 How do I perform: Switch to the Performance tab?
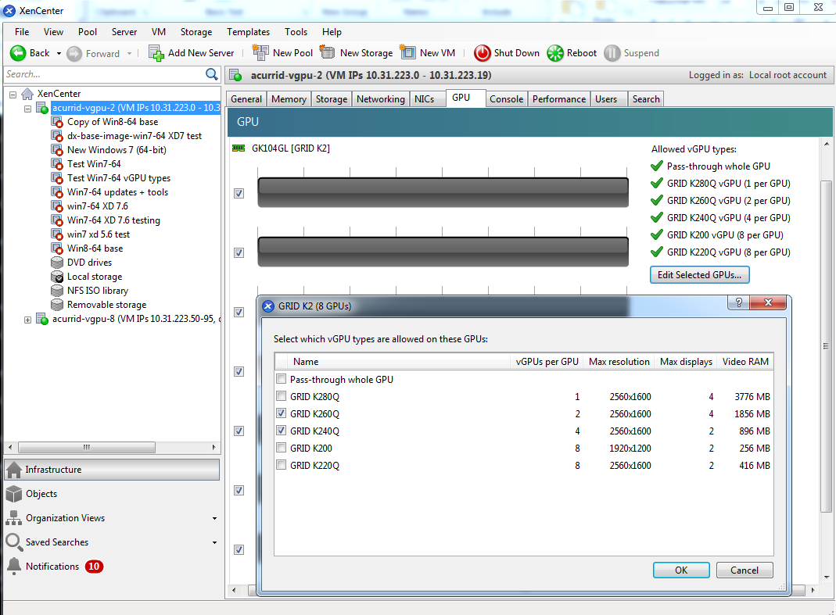coord(558,98)
